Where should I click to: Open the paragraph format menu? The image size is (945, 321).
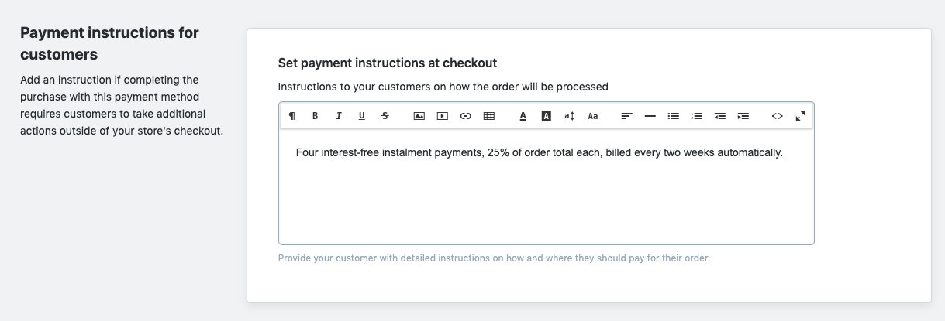point(292,116)
